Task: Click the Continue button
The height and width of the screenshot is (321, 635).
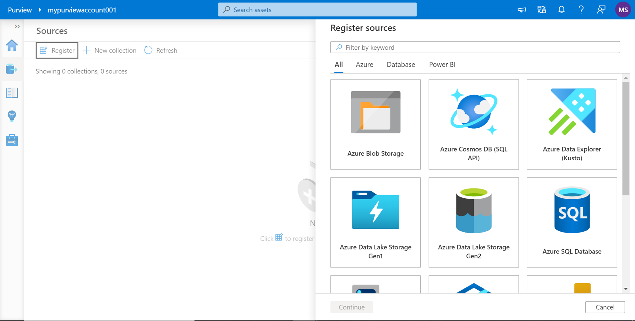Action: click(x=351, y=307)
